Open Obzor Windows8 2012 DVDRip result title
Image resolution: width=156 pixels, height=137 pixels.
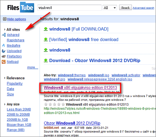click(72, 123)
